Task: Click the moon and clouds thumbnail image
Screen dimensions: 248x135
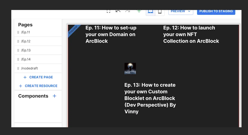Action: point(130,68)
